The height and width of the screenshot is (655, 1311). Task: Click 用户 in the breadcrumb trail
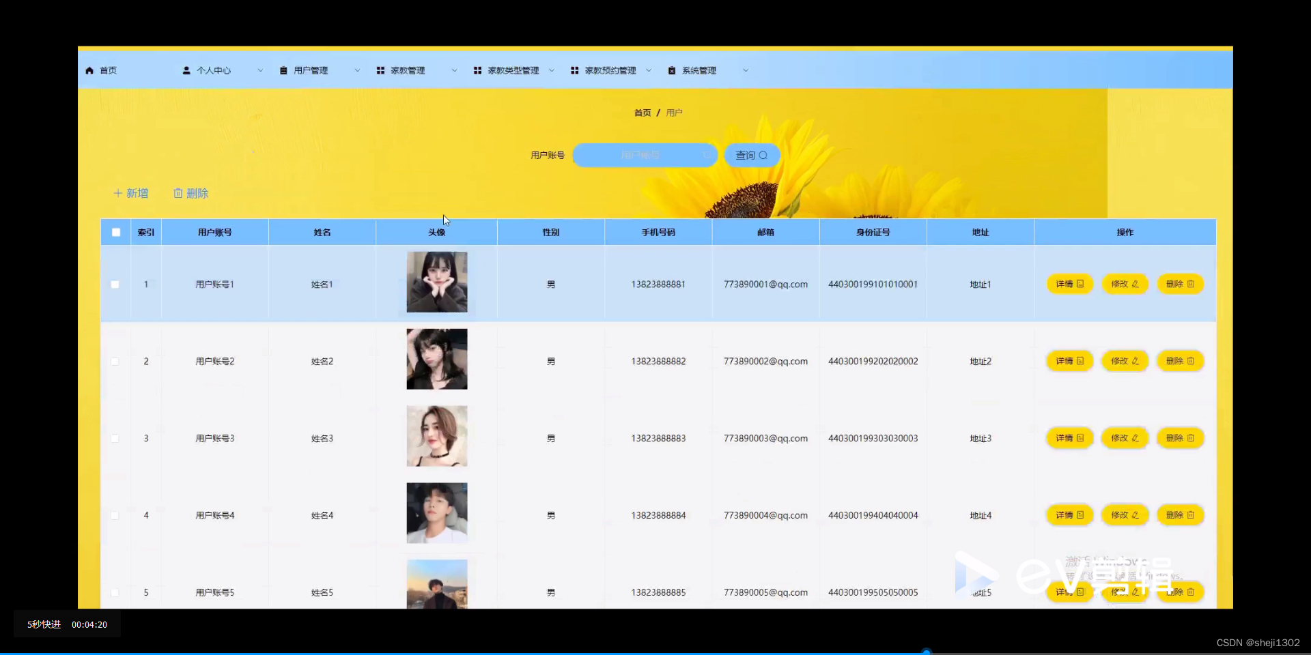tap(674, 113)
